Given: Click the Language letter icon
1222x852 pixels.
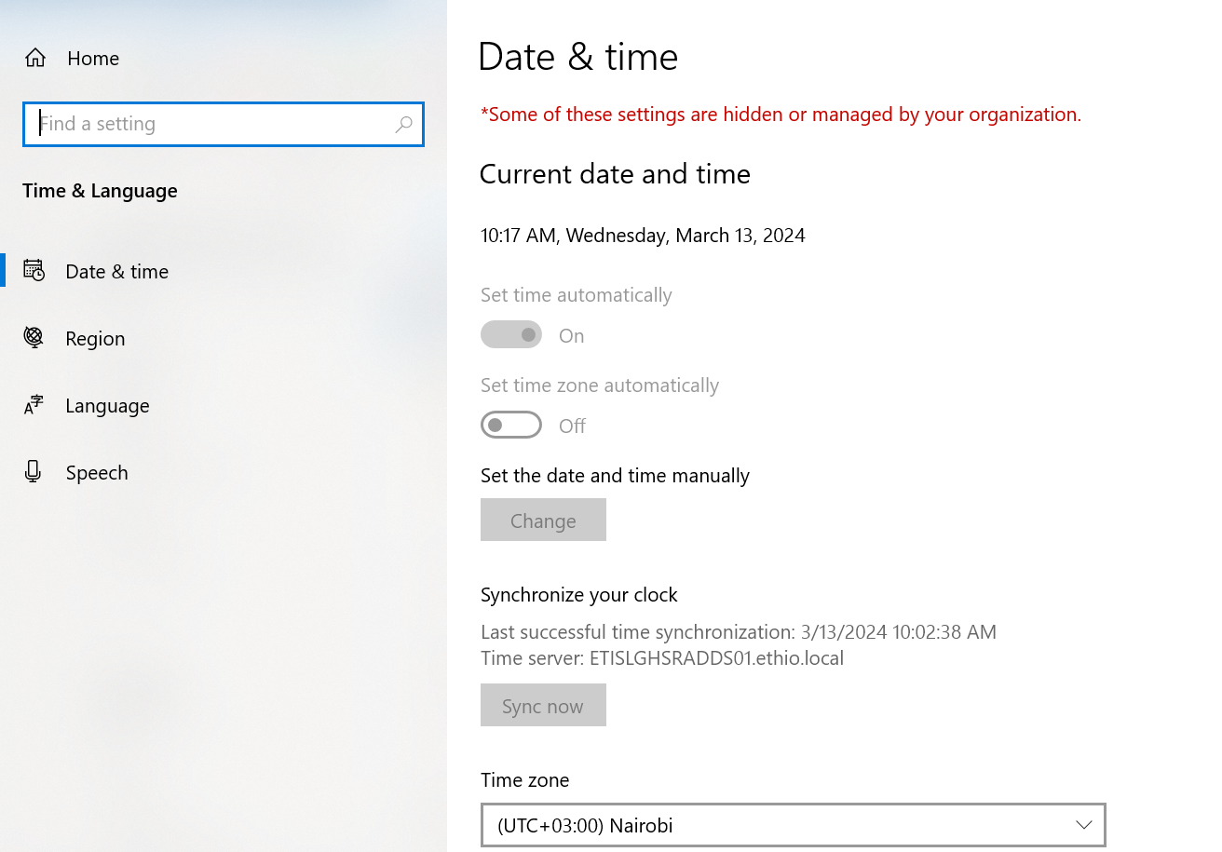Looking at the screenshot, I should [34, 405].
